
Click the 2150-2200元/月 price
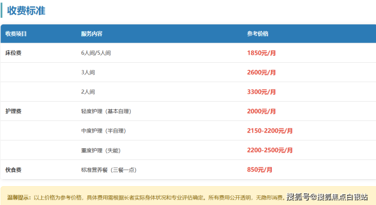pos(270,131)
